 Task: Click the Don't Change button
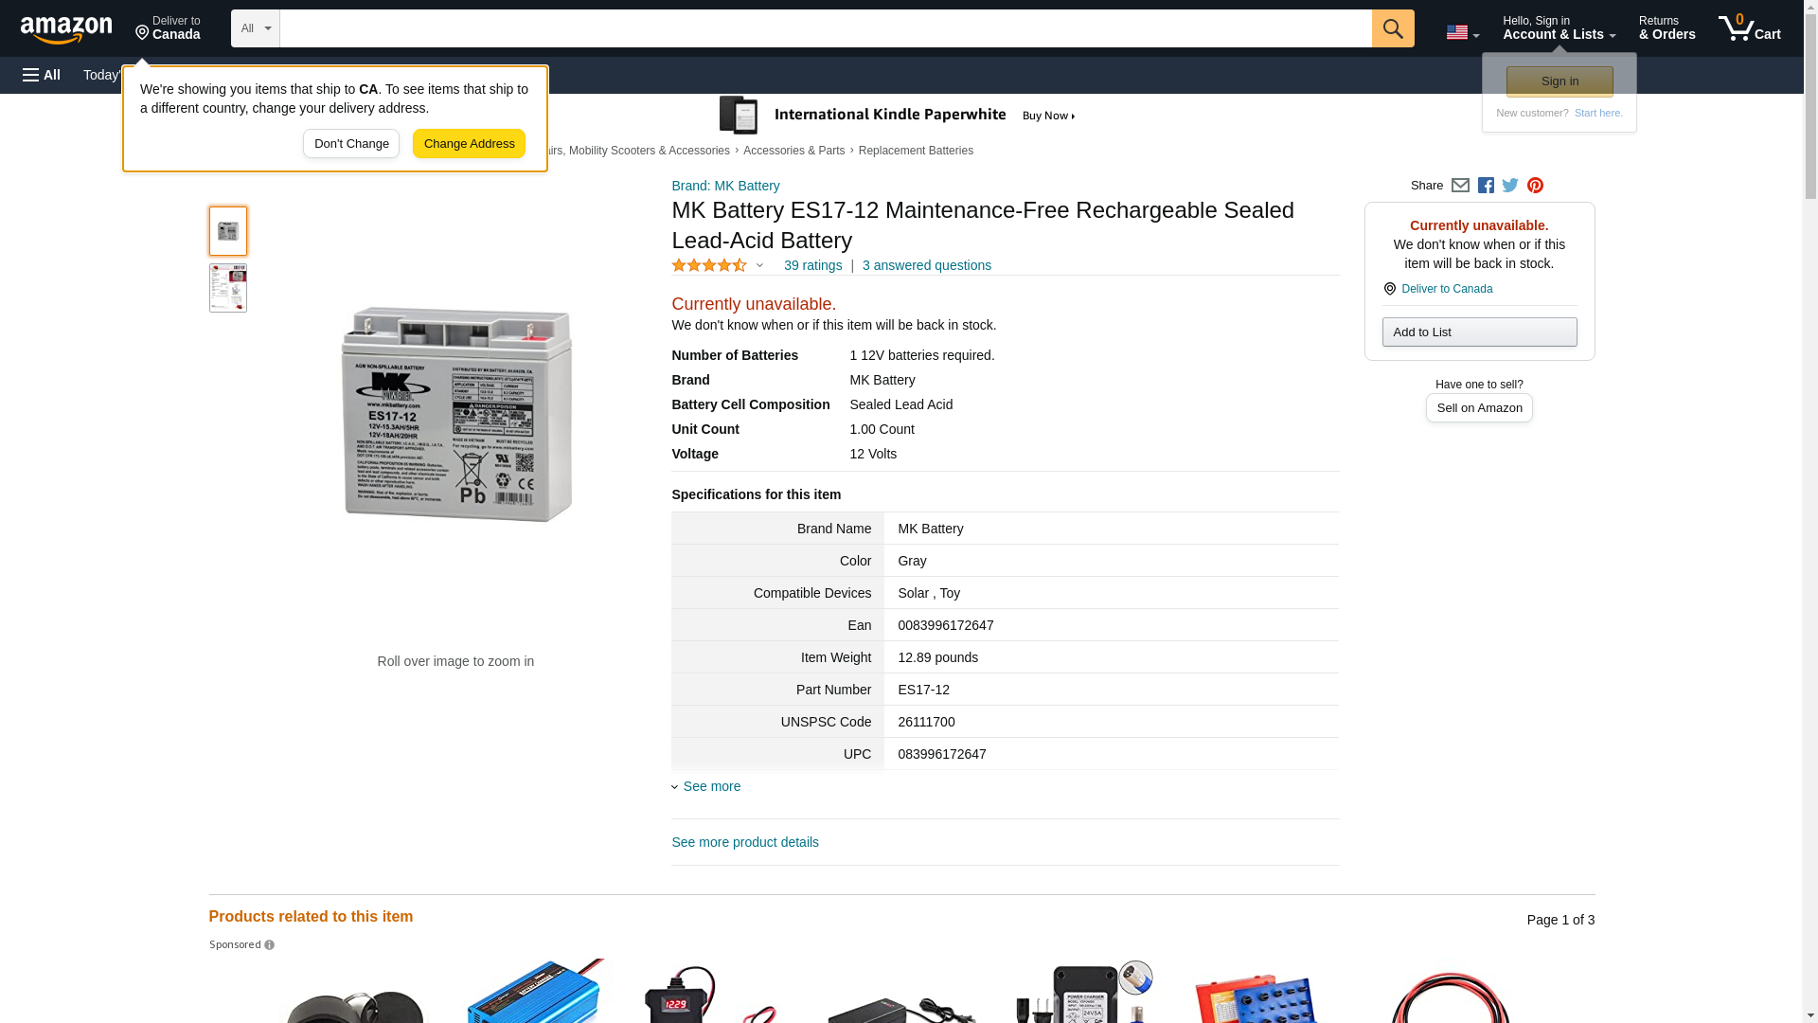click(x=351, y=144)
